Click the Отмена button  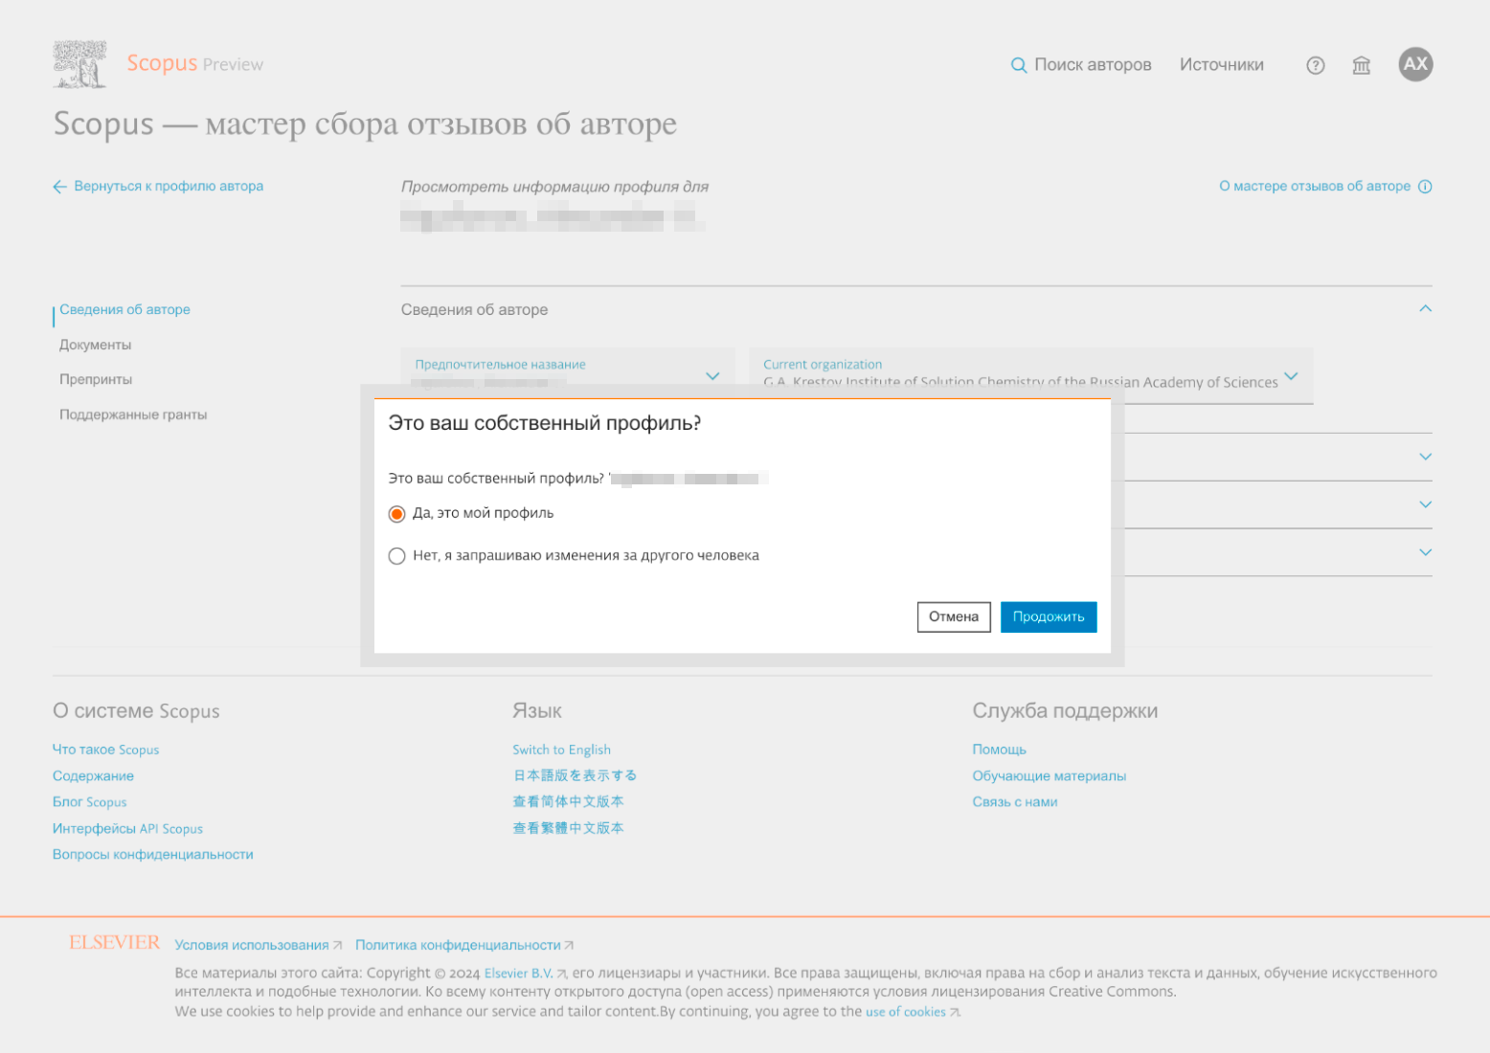click(x=954, y=616)
